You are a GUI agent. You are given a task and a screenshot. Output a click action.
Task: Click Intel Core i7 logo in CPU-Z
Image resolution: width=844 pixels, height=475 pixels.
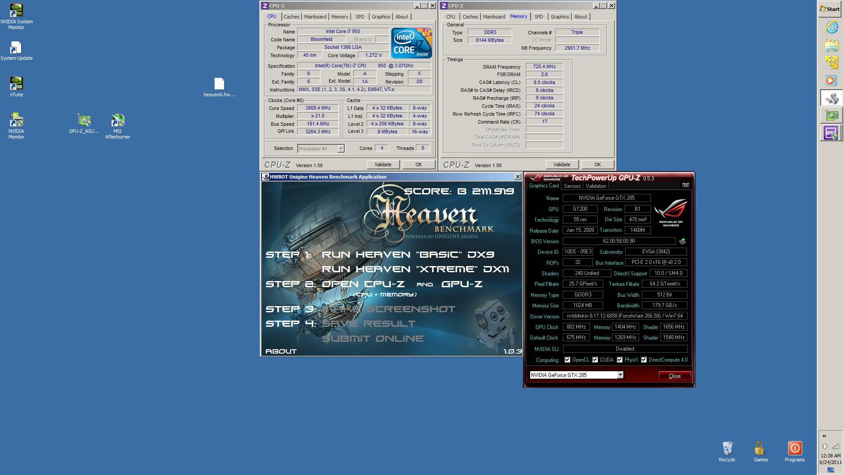(x=411, y=43)
